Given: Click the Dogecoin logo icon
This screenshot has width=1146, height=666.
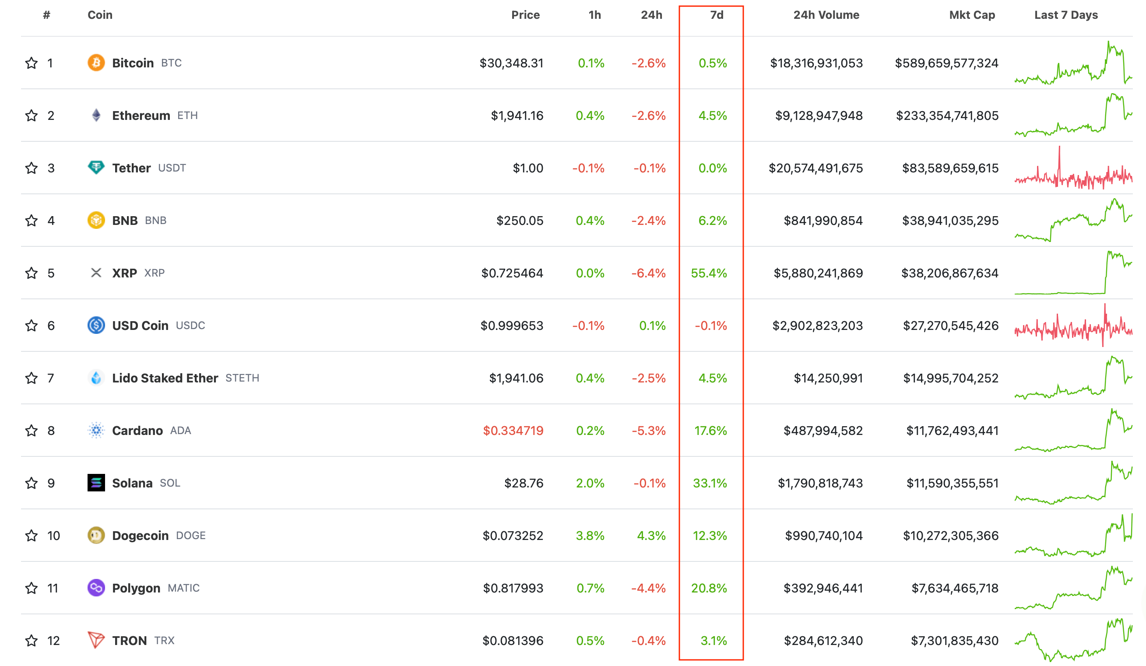Looking at the screenshot, I should (x=96, y=536).
